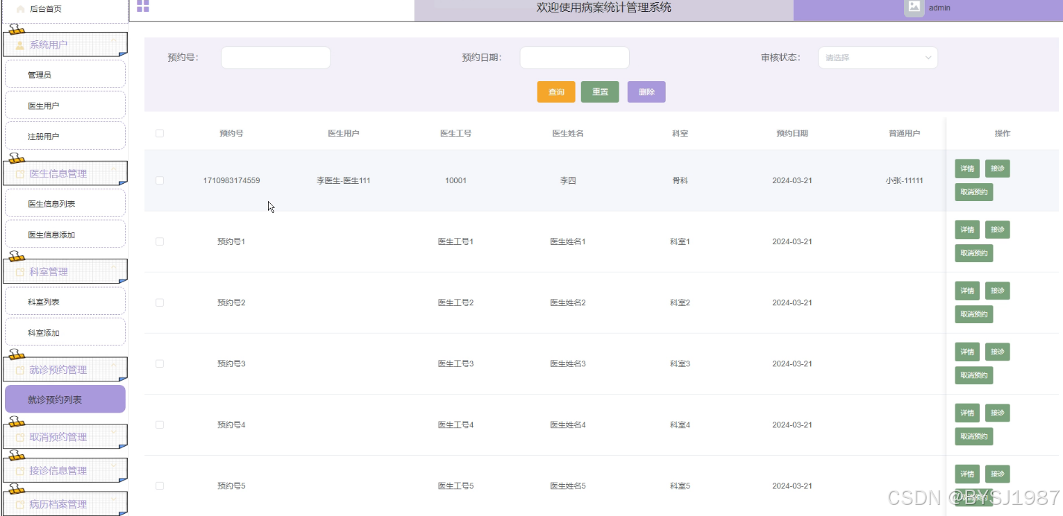Viewport: 1063px width, 516px height.
Task: Click the 预约日期 input field
Action: coord(574,58)
